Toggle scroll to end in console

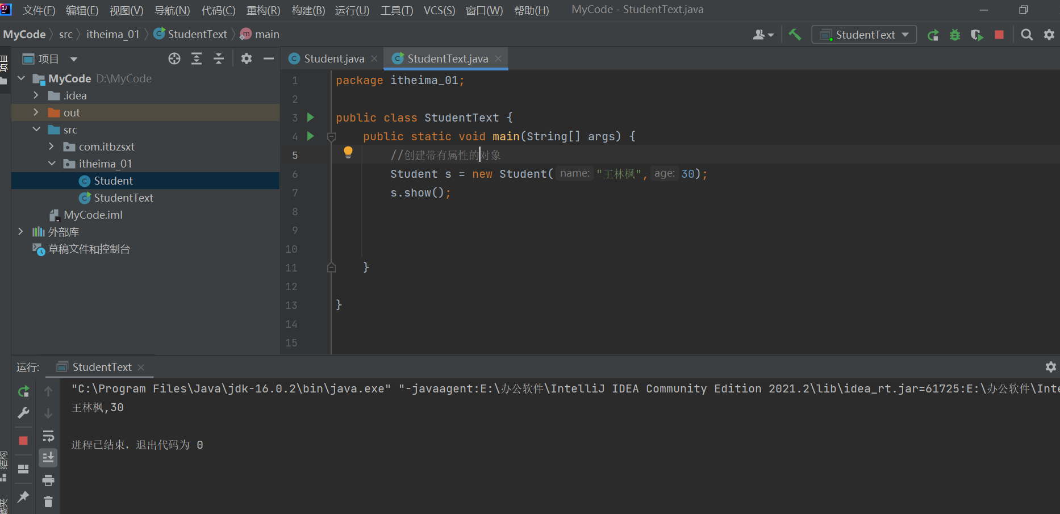[x=48, y=457]
